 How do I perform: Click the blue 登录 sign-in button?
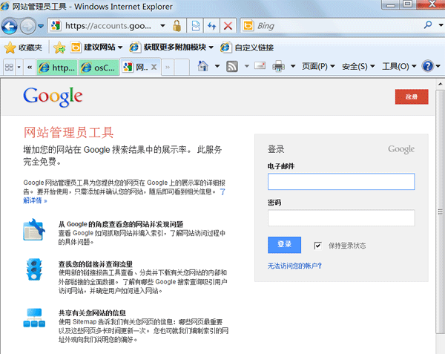coord(284,245)
